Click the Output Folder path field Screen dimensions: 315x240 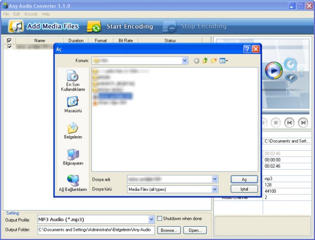click(x=96, y=230)
